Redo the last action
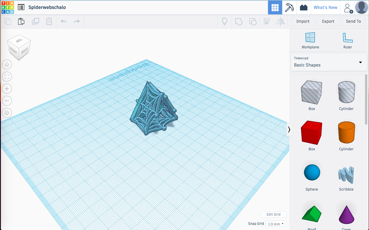This screenshot has height=230, width=369. tap(77, 21)
